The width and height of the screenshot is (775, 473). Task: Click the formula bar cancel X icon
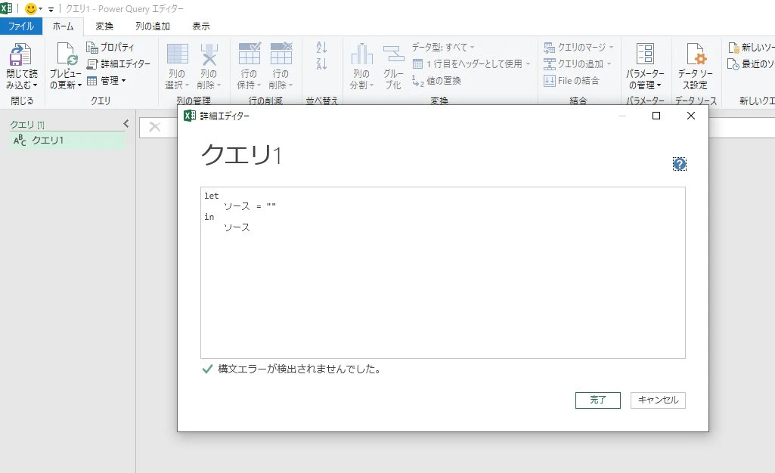pyautogui.click(x=155, y=127)
